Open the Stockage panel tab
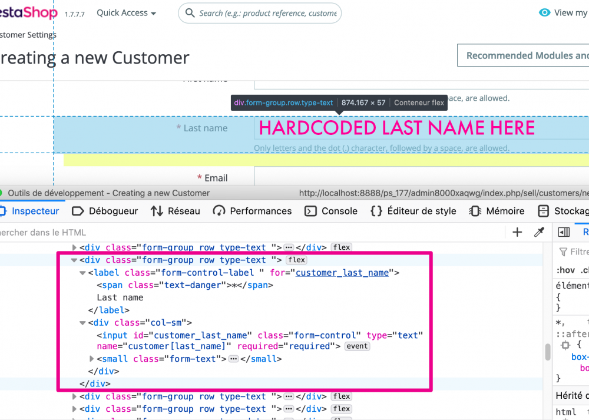The width and height of the screenshot is (589, 420). pyautogui.click(x=564, y=211)
